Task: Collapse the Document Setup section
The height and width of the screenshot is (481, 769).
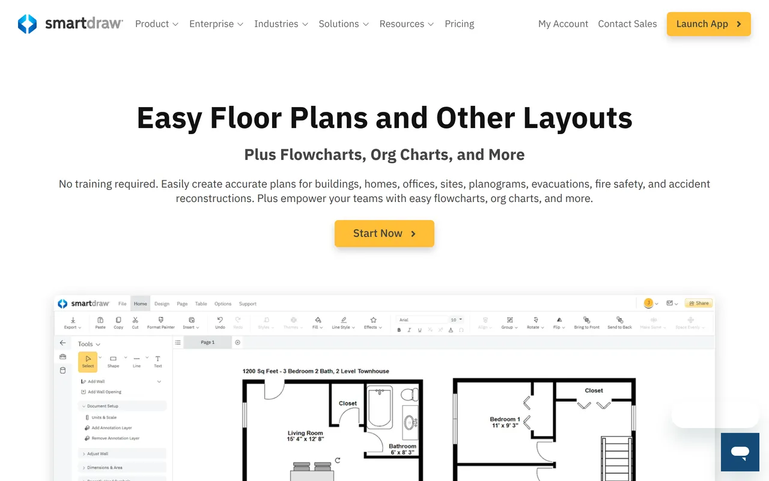Action: pos(122,406)
